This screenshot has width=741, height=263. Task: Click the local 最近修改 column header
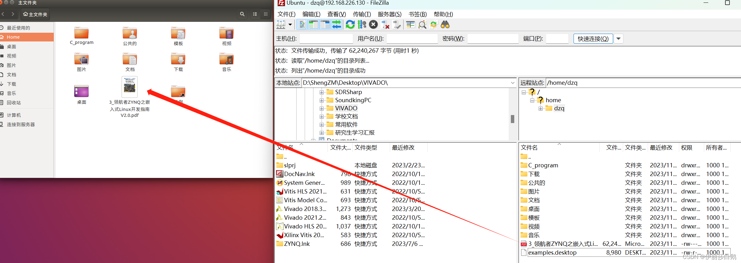point(408,147)
